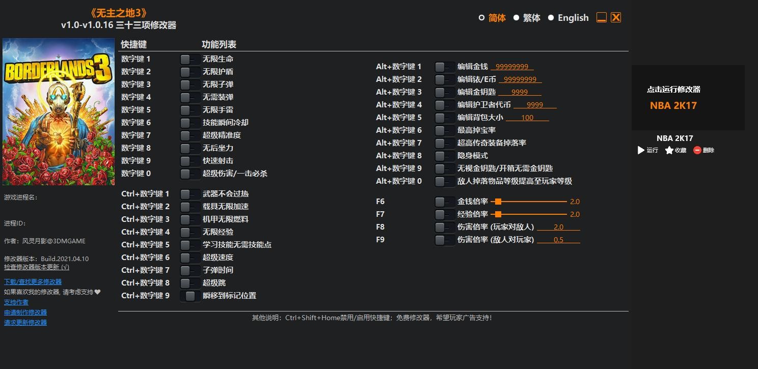Toggle 编辑金钱 switch
This screenshot has width=758, height=369.
click(444, 67)
